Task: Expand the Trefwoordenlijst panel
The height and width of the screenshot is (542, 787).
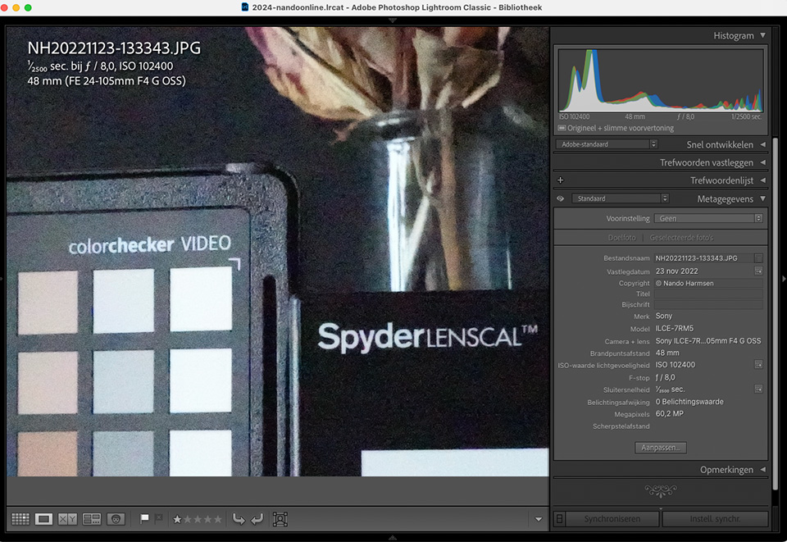Action: pos(763,180)
